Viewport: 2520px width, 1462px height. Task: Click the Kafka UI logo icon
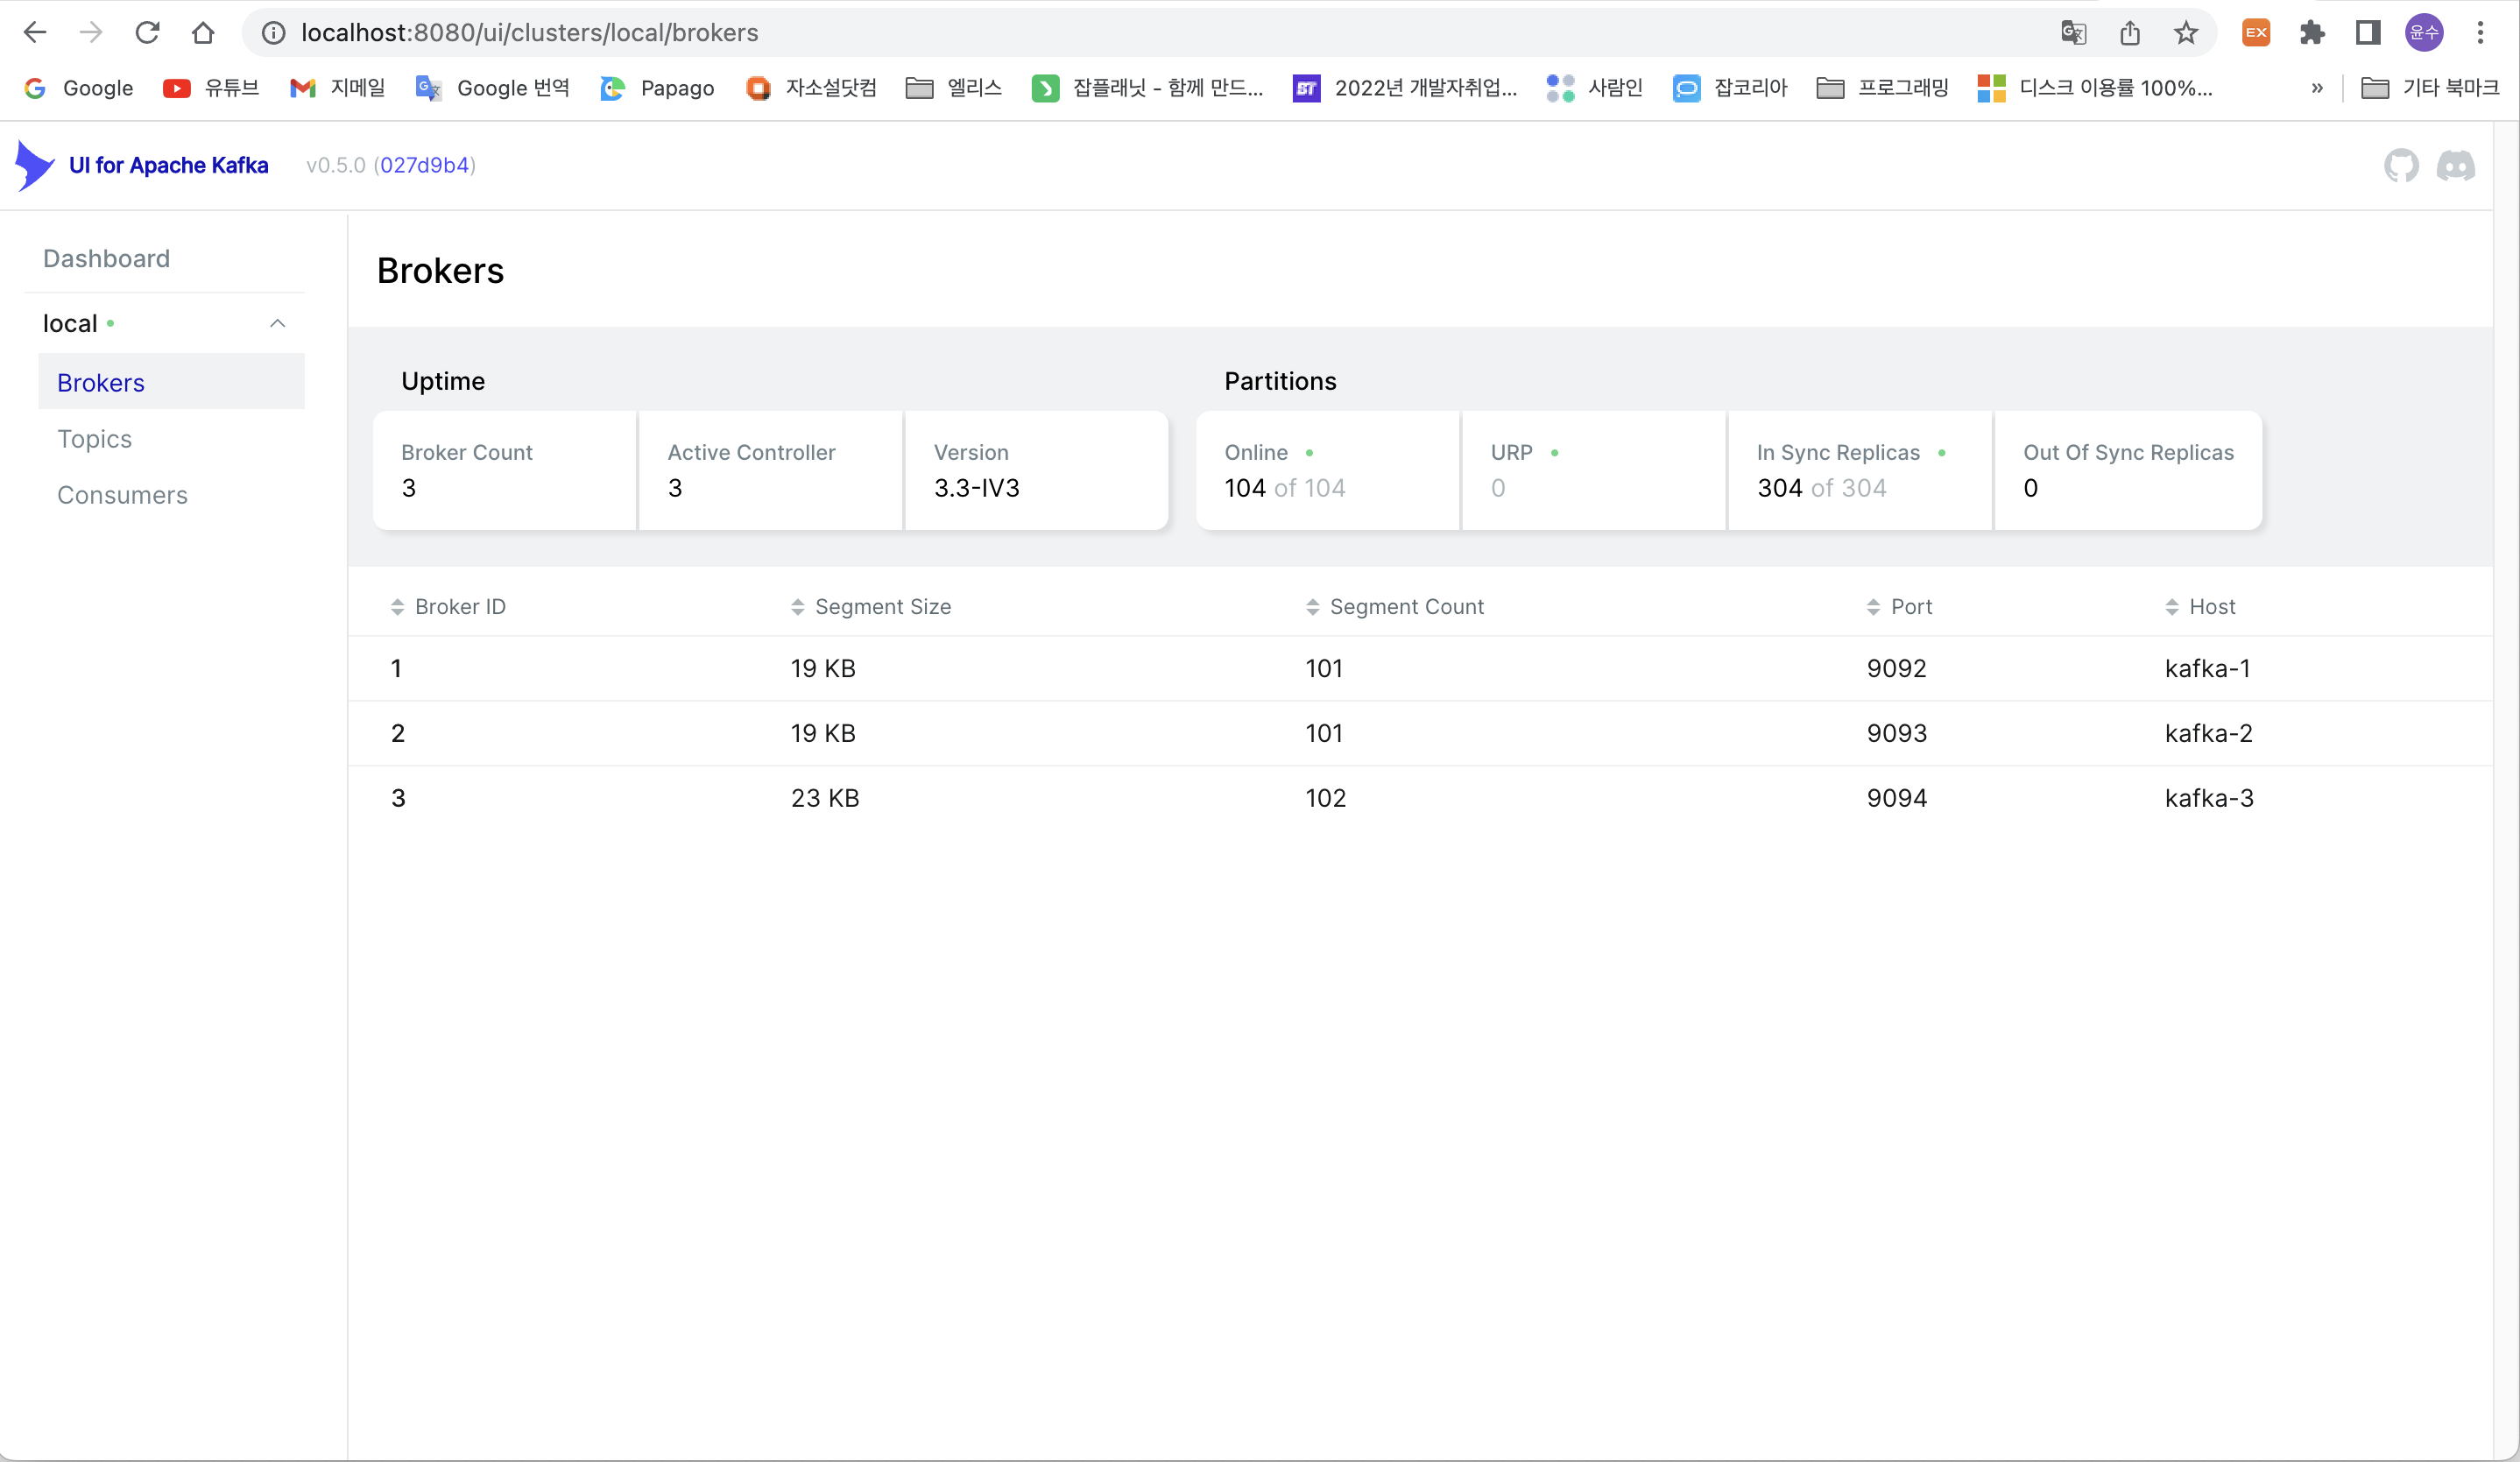click(x=35, y=165)
